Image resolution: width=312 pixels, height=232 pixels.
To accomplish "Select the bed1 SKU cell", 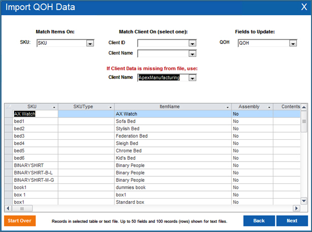I will coord(35,121).
